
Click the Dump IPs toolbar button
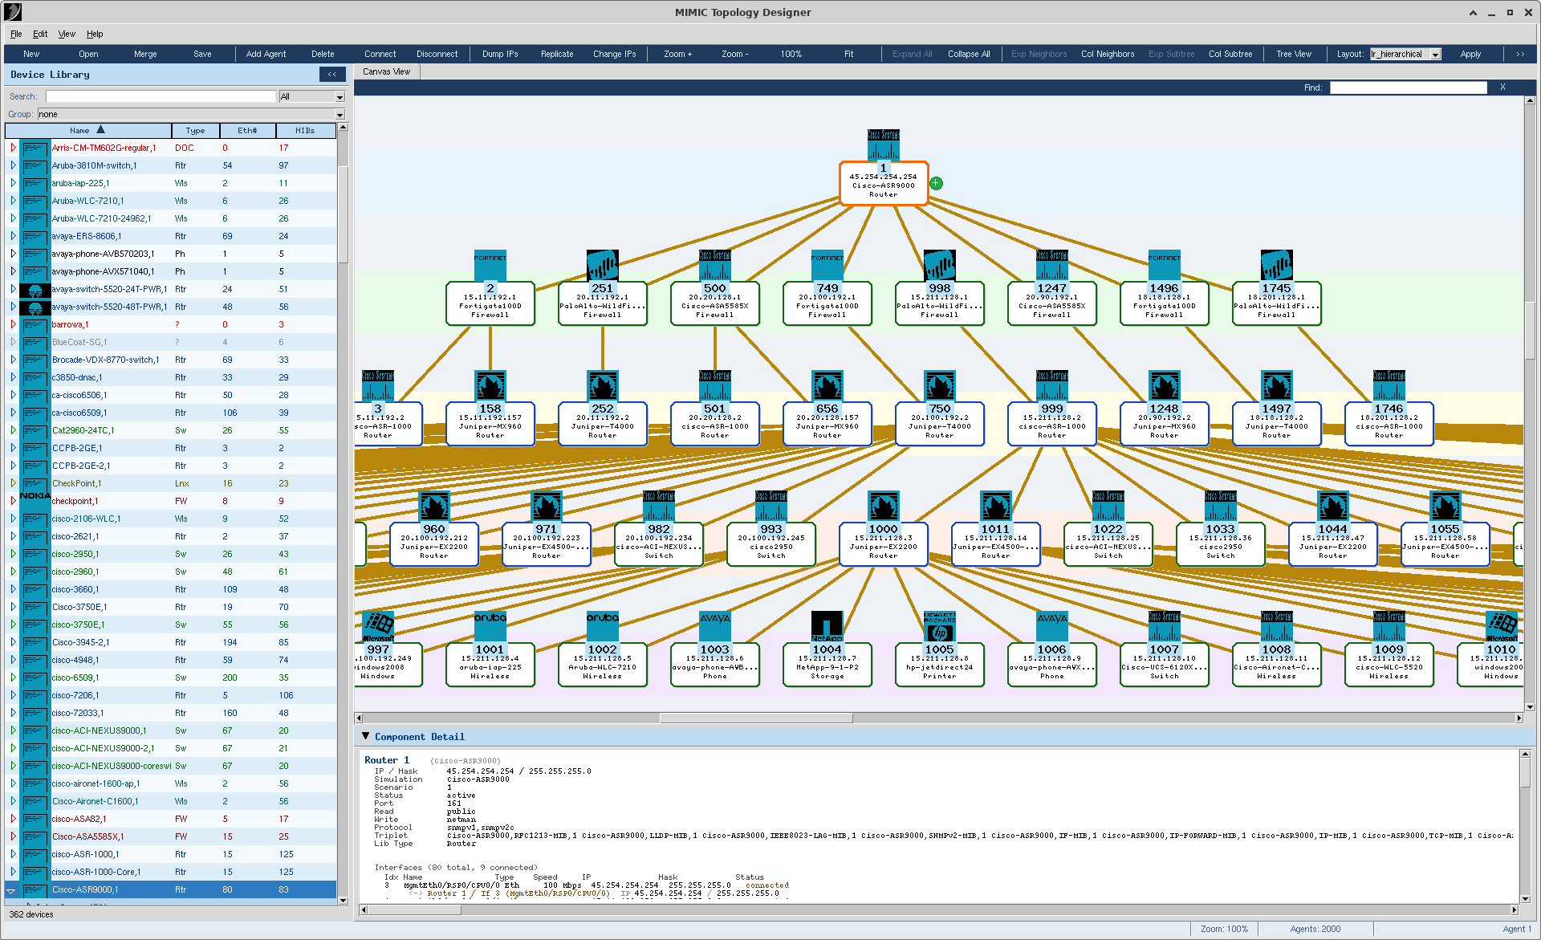[500, 54]
